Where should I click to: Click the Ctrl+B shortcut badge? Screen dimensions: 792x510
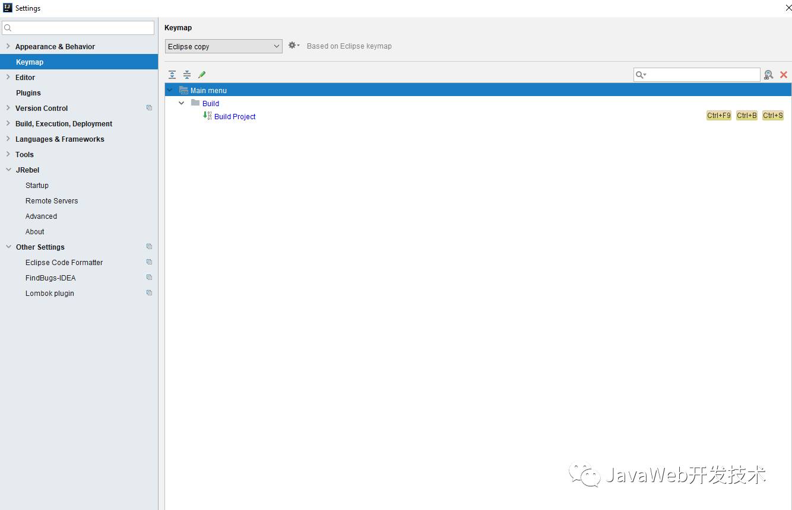tap(747, 116)
